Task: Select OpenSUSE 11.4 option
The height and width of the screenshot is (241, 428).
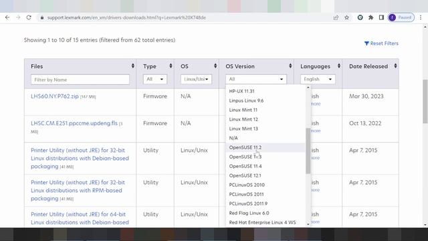Action: click(265, 166)
